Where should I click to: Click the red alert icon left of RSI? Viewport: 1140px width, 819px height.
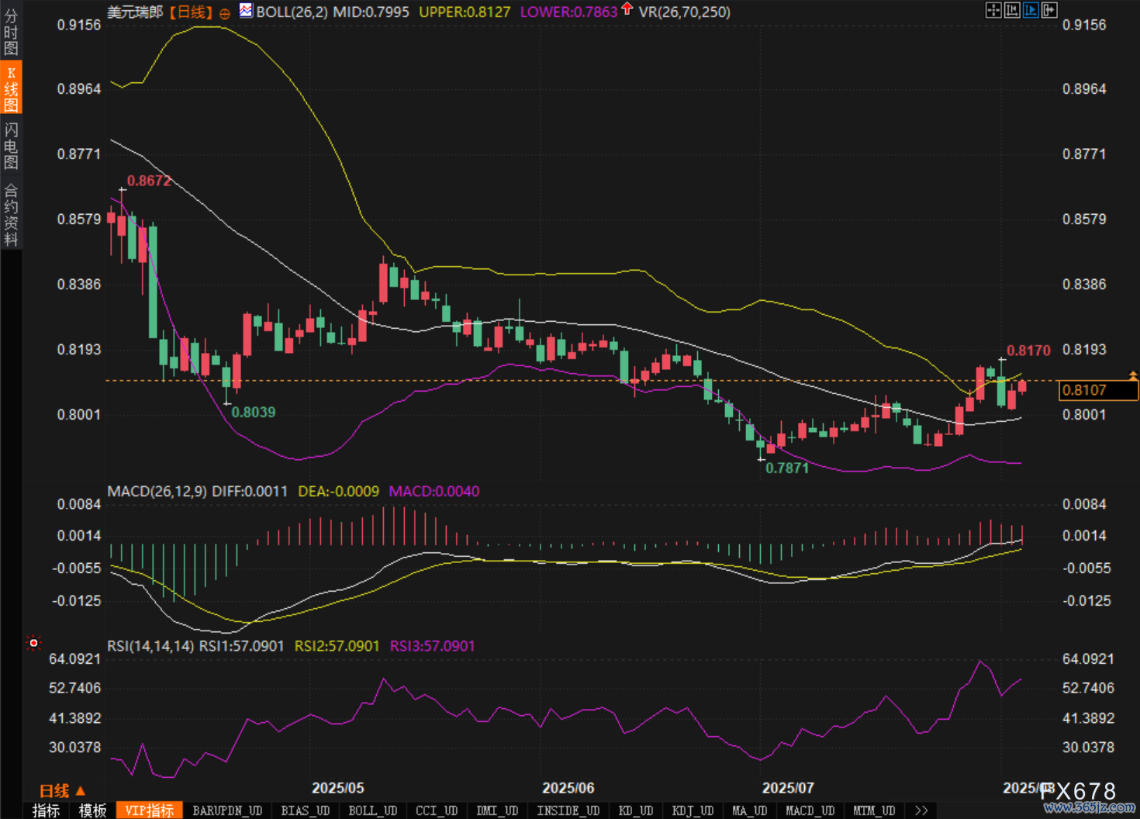[x=33, y=642]
